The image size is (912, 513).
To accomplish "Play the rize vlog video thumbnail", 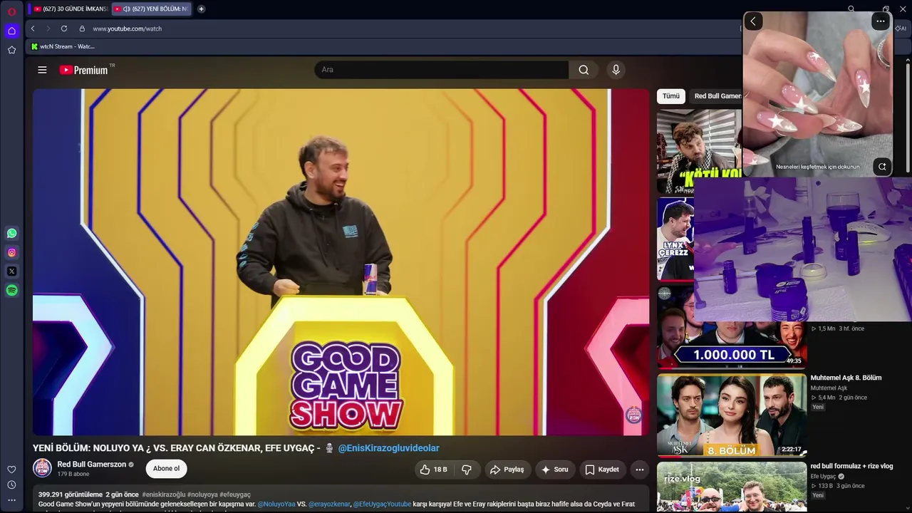I will (x=732, y=487).
